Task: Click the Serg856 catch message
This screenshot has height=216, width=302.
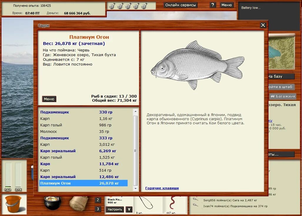Action: click(230, 200)
